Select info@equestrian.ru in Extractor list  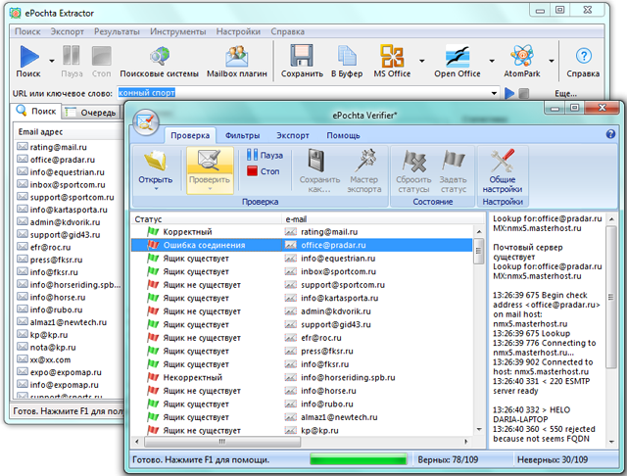[x=68, y=172]
